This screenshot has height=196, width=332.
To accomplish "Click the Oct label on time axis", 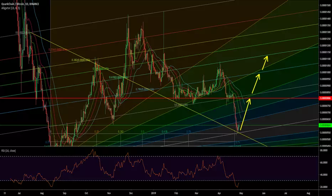I will [x=86, y=193].
